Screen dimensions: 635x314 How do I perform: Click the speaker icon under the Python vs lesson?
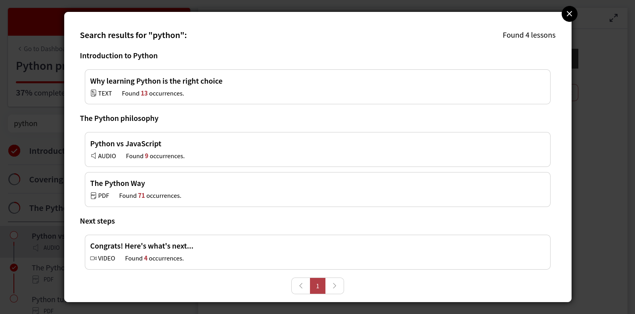(35, 247)
